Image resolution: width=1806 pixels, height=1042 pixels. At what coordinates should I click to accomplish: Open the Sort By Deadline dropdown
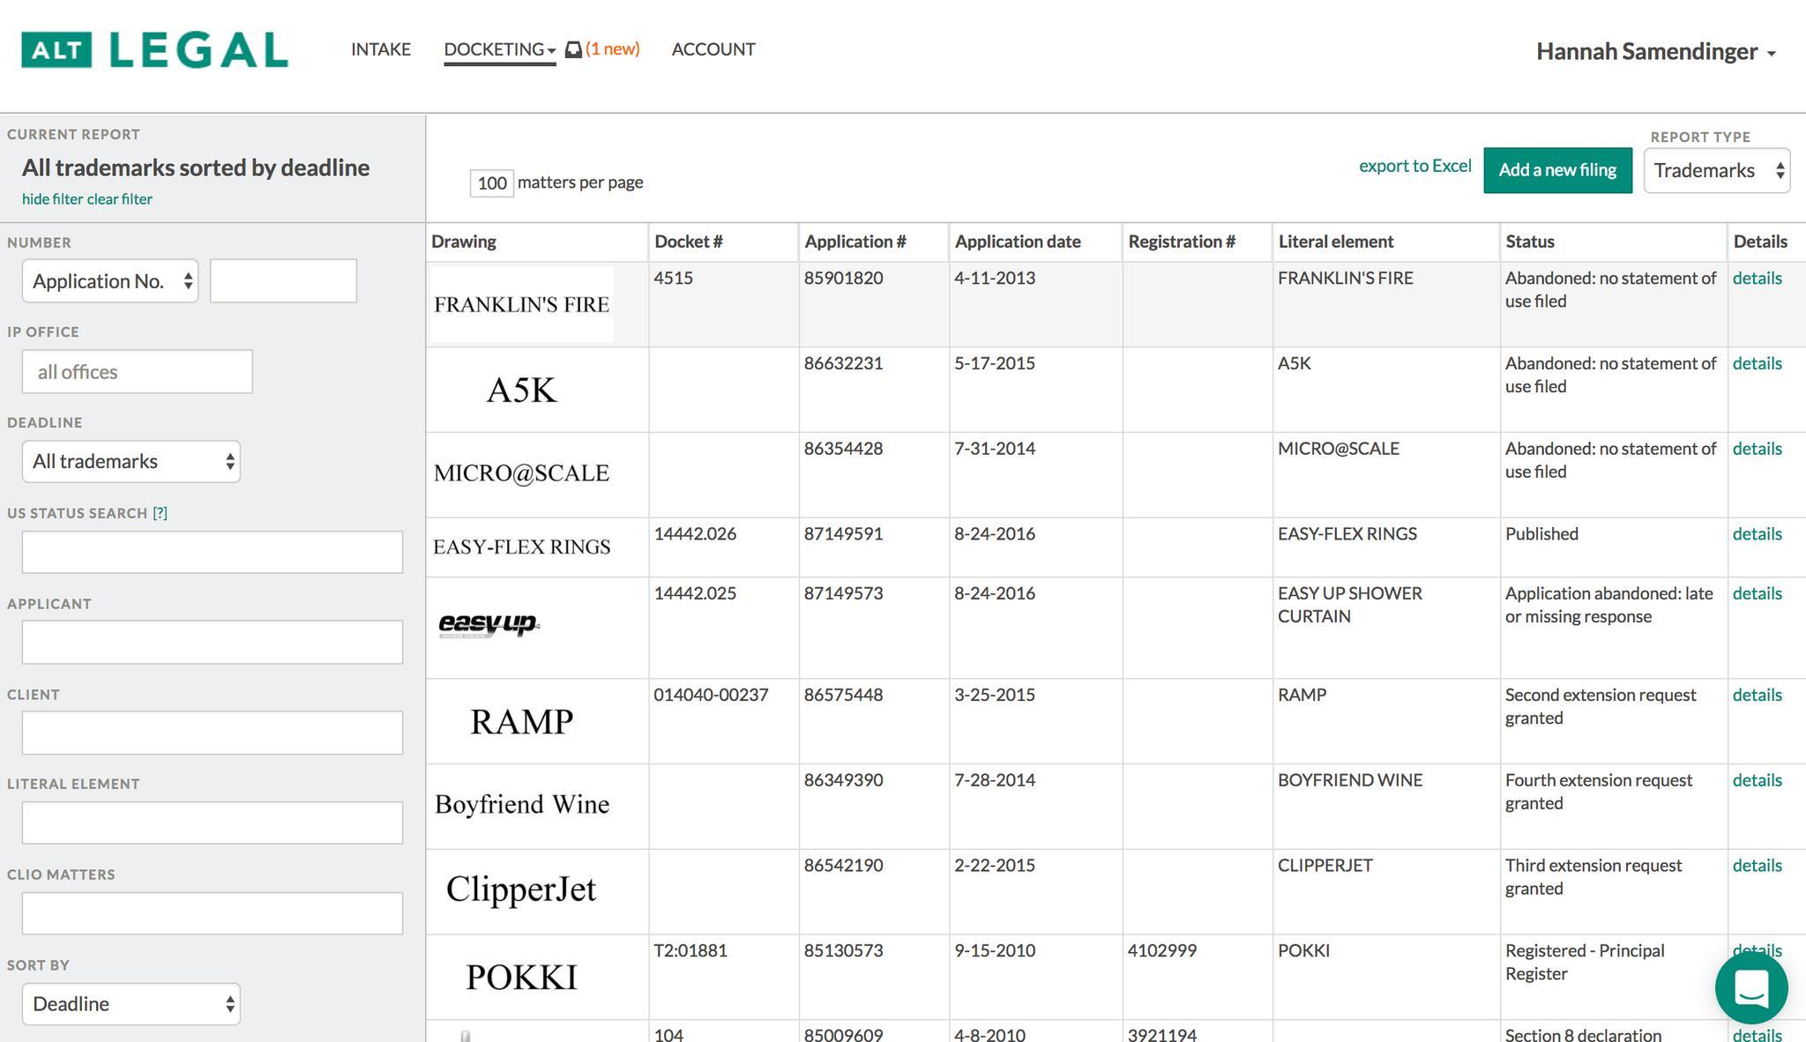131,1004
